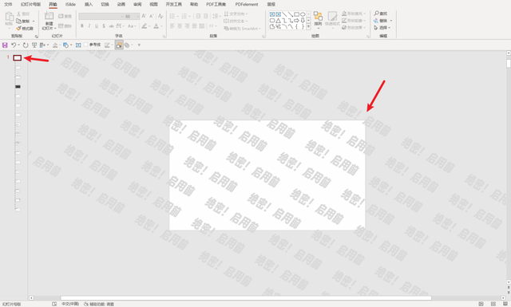Viewport: 511px width, 307px height.
Task: Switch to the 幻灯片母版 tab
Action: coord(30,4)
